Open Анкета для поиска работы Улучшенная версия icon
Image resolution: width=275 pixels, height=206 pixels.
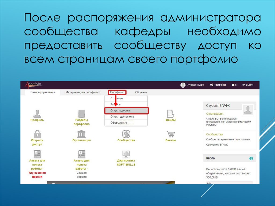pyautogui.click(x=37, y=154)
